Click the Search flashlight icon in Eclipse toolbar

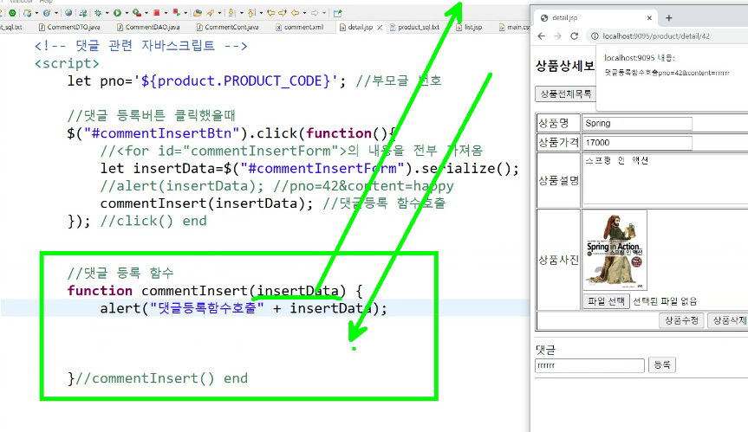click(210, 13)
